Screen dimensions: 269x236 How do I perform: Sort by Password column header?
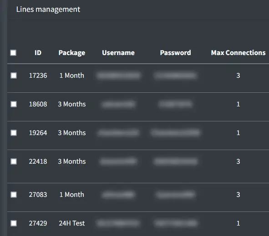(175, 53)
